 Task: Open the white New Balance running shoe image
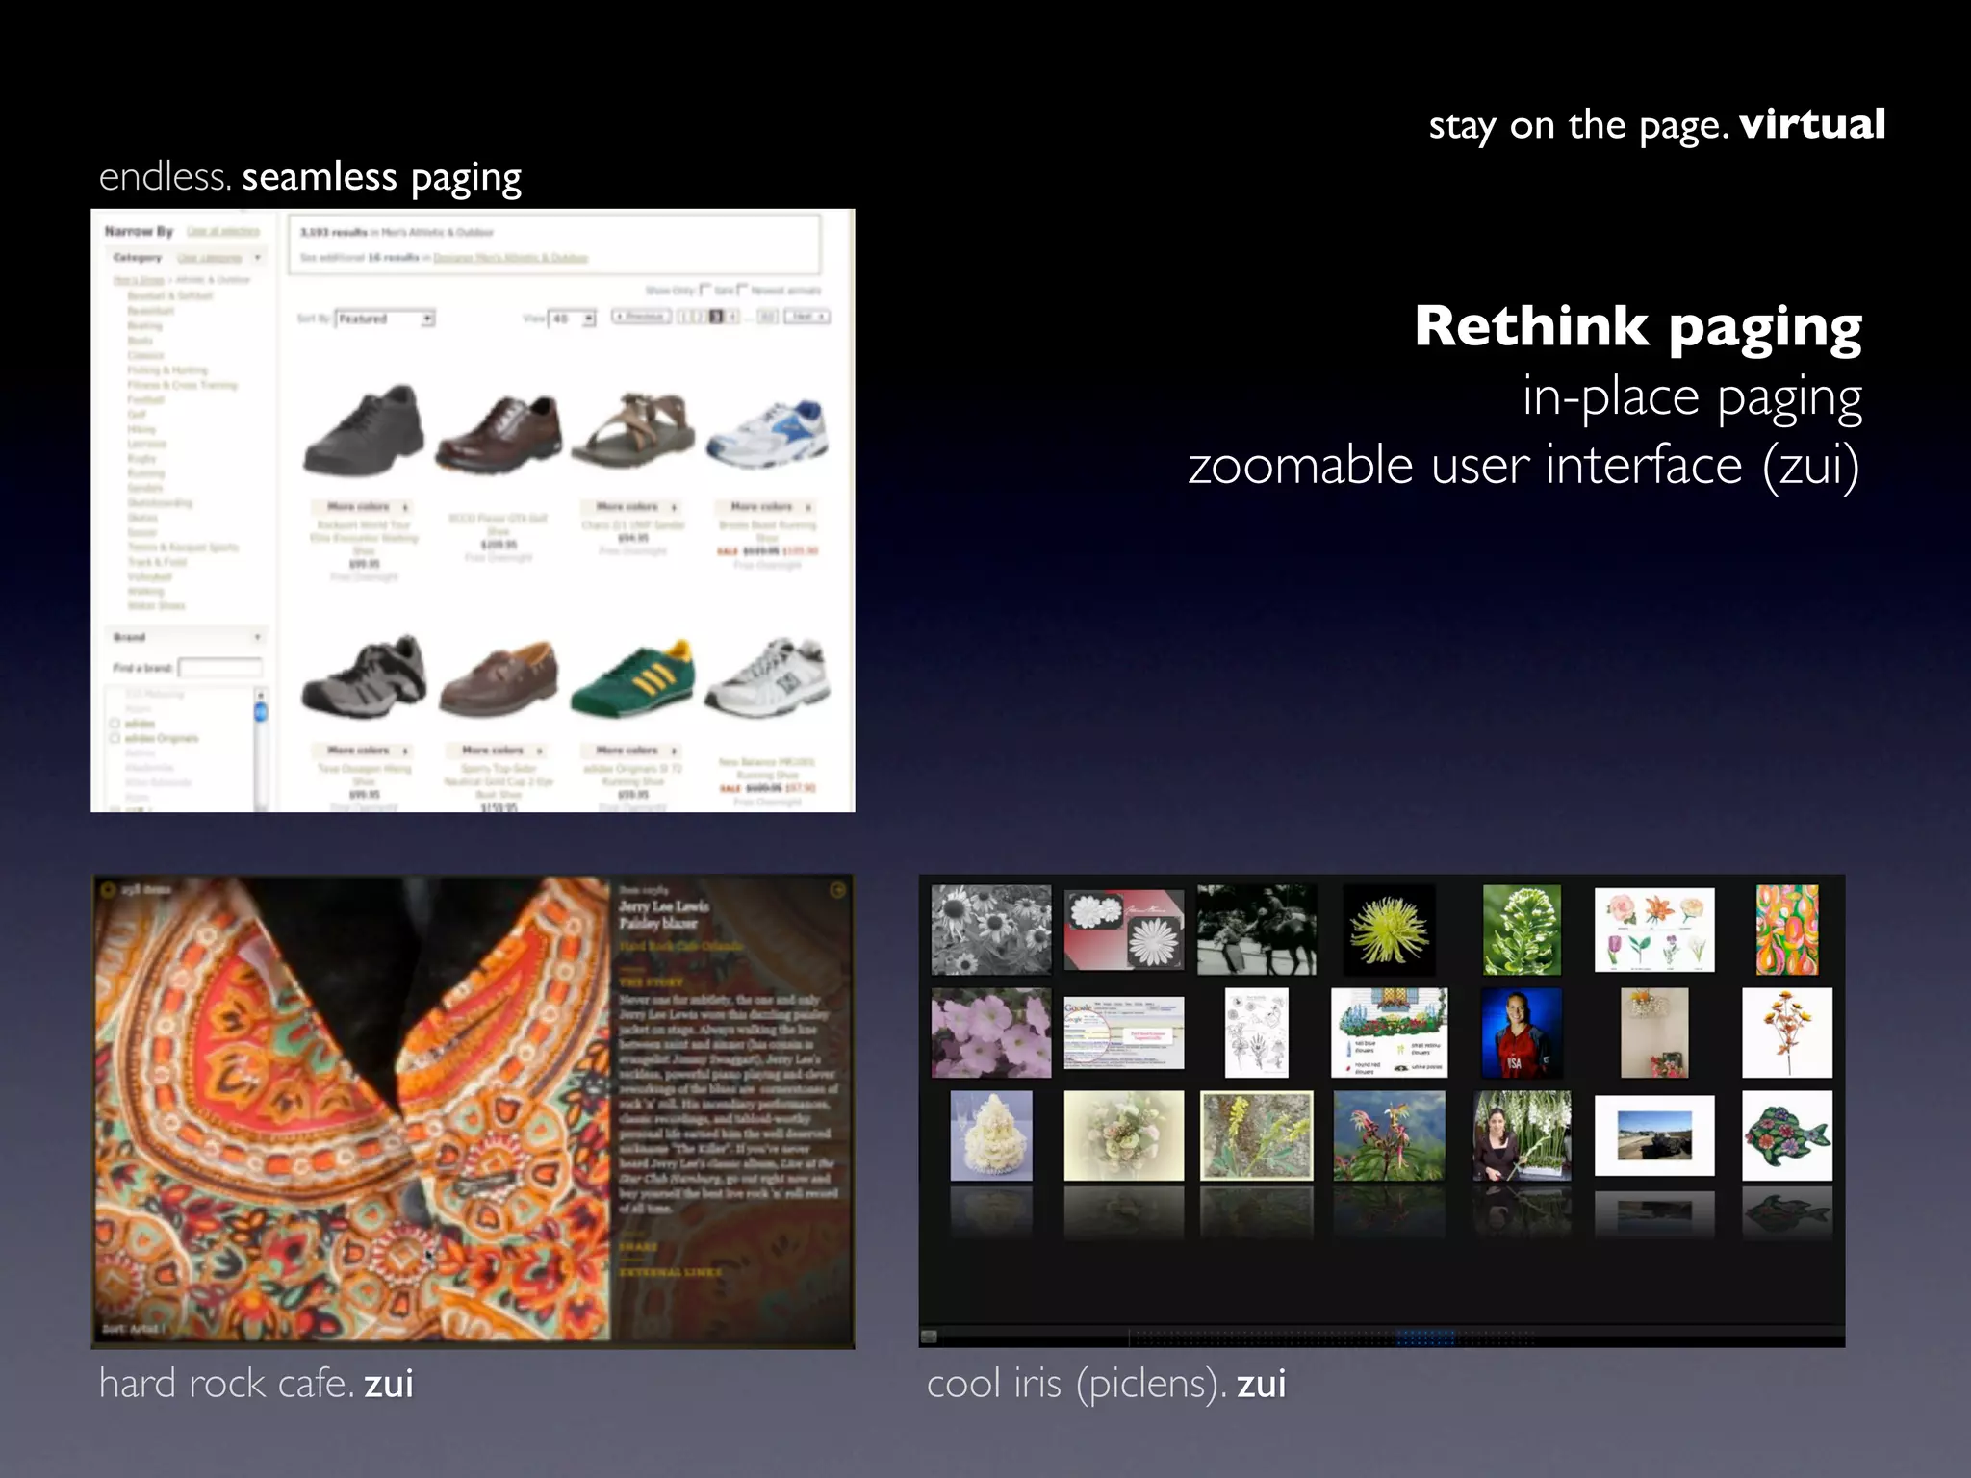(767, 676)
